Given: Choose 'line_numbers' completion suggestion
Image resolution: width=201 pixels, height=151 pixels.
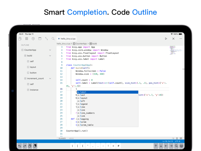Looking at the screenshot, I should [108, 113].
